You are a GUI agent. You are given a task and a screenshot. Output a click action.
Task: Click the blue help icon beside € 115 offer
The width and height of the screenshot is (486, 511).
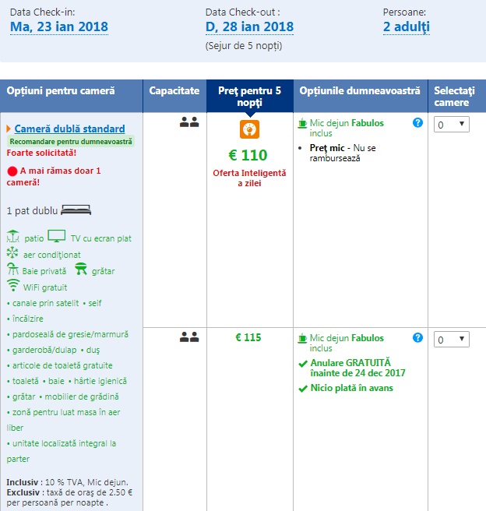[417, 338]
